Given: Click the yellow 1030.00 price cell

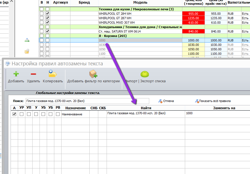Looking at the screenshot, I should (x=193, y=45).
